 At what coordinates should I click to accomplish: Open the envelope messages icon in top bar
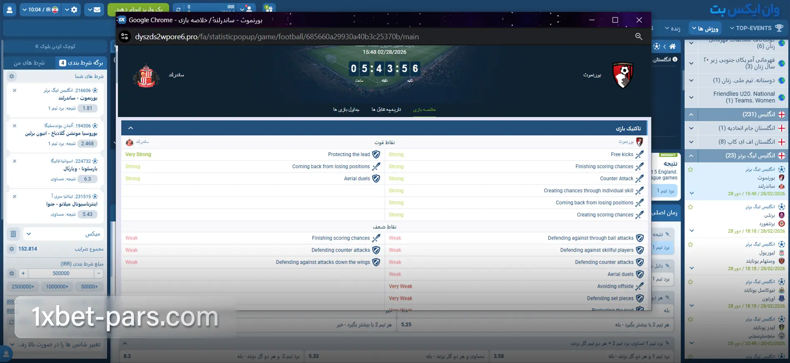pyautogui.click(x=97, y=10)
